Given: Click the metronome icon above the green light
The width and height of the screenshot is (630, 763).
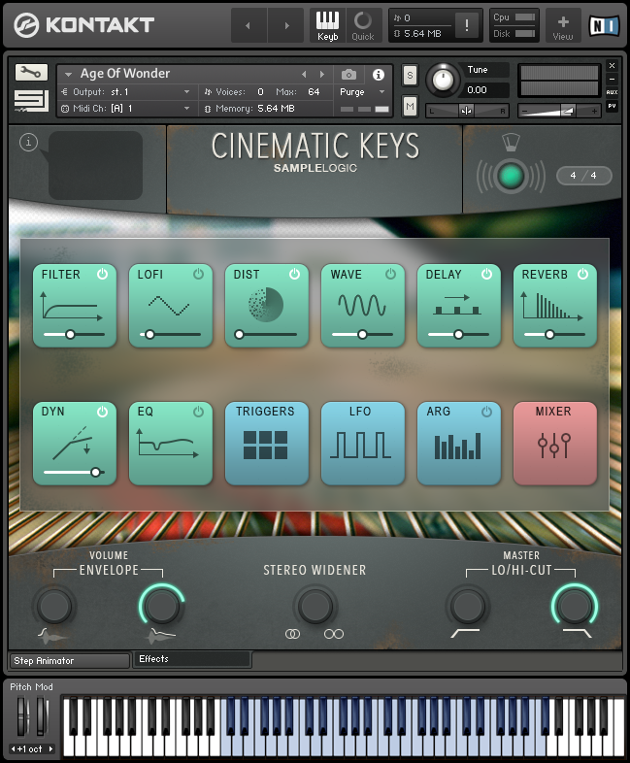Looking at the screenshot, I should point(511,143).
